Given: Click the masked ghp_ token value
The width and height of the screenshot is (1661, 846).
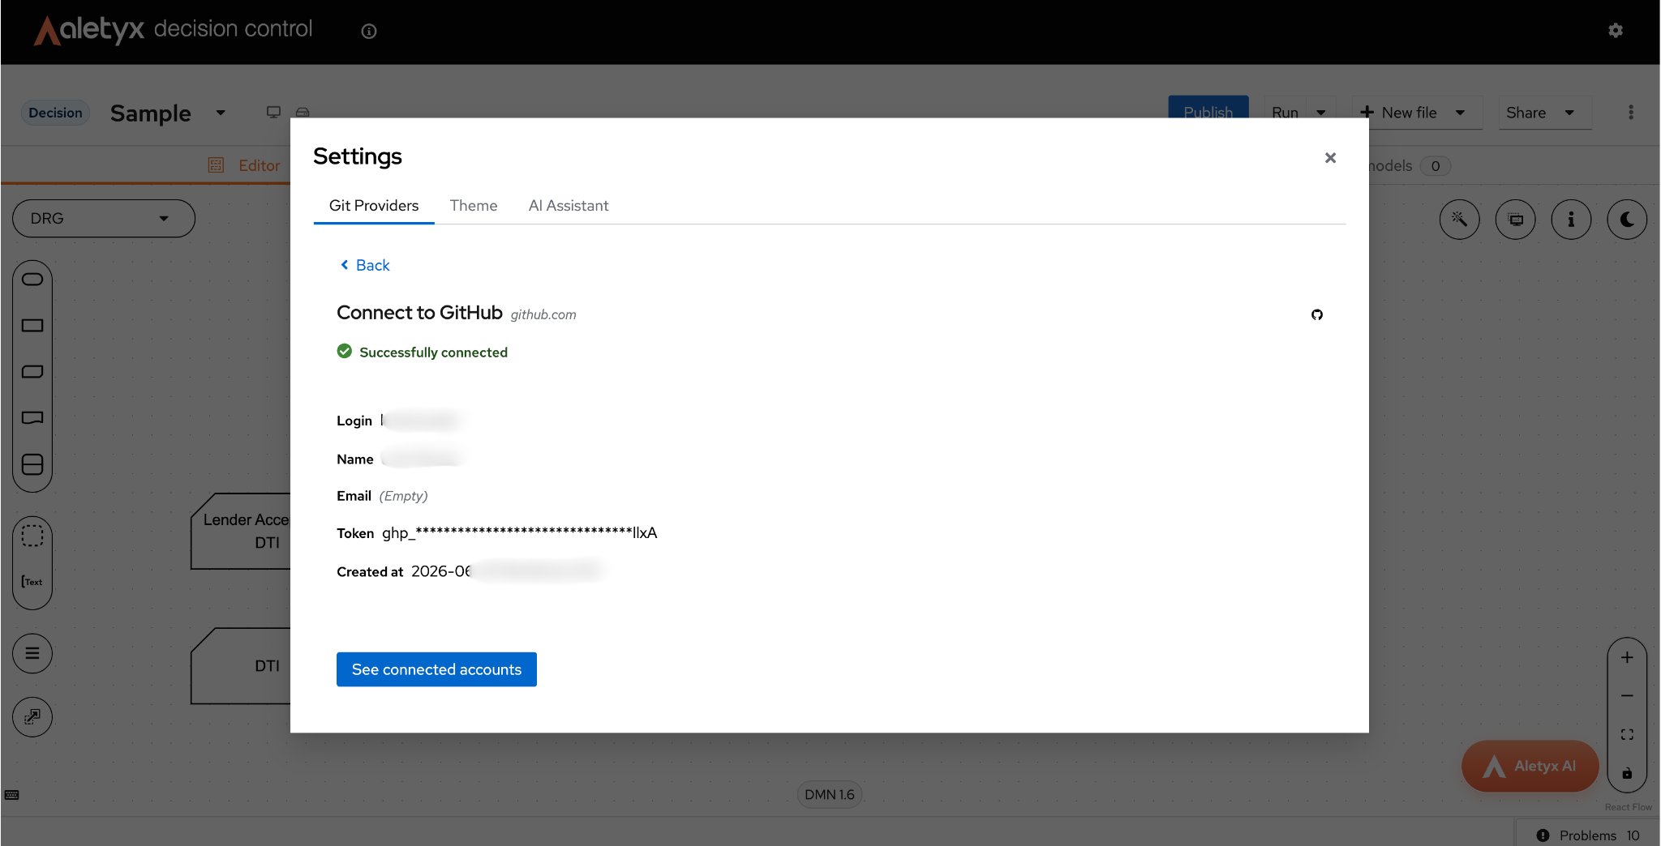Looking at the screenshot, I should click(x=519, y=532).
